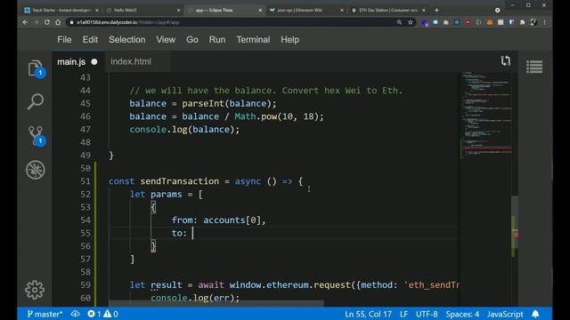Change the Spaces: 4 indentation setting
The image size is (570, 320).
point(462,314)
